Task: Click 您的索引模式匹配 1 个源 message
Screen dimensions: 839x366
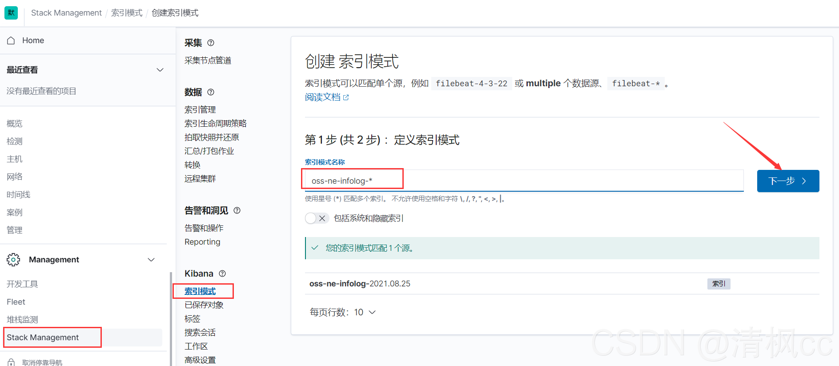Action: click(369, 248)
